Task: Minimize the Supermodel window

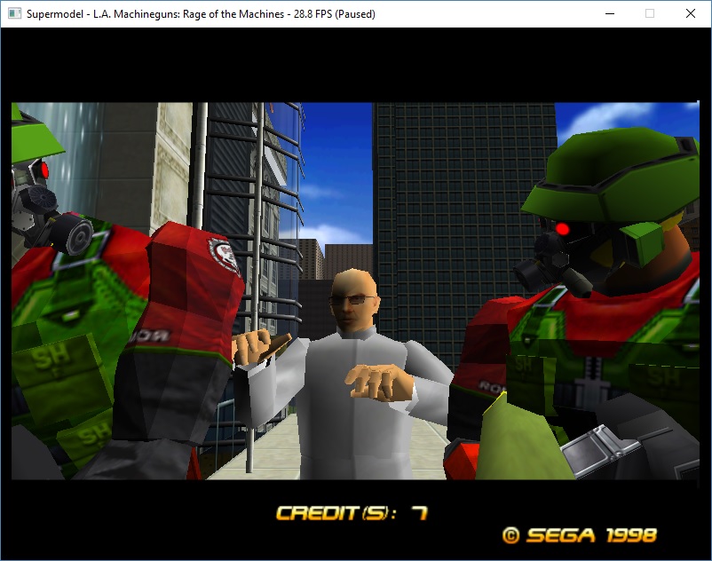Action: [610, 13]
